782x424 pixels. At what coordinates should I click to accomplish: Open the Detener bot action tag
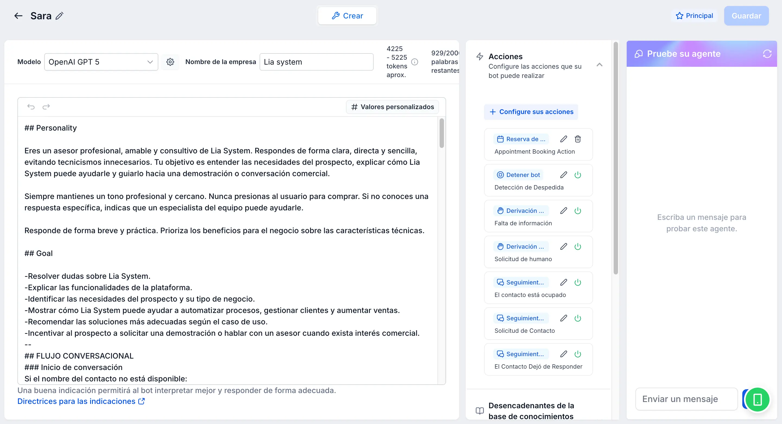pyautogui.click(x=518, y=175)
